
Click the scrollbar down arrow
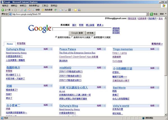click(166, 115)
